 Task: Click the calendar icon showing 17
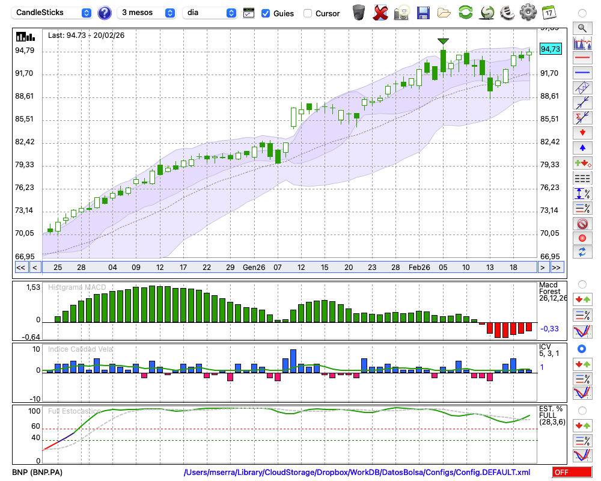point(548,12)
